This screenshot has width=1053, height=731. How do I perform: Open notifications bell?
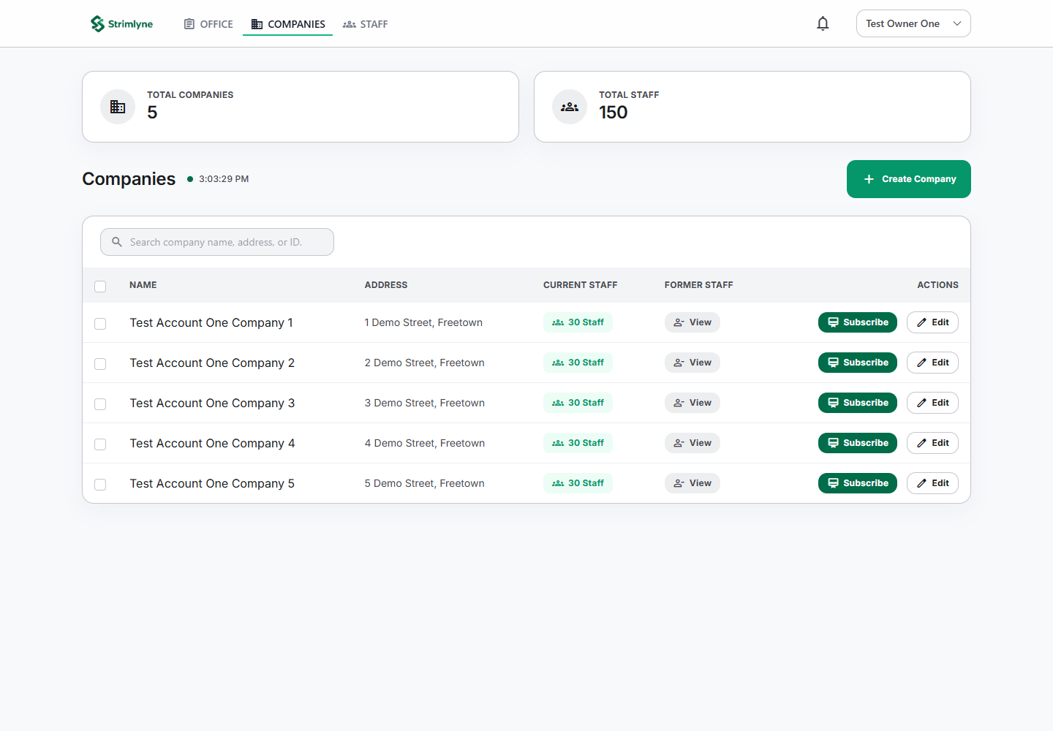[x=823, y=23]
